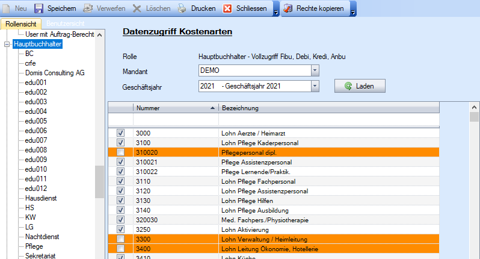This screenshot has height=259, width=480.
Task: Click the Neu new document icon
Action: (x=6, y=8)
